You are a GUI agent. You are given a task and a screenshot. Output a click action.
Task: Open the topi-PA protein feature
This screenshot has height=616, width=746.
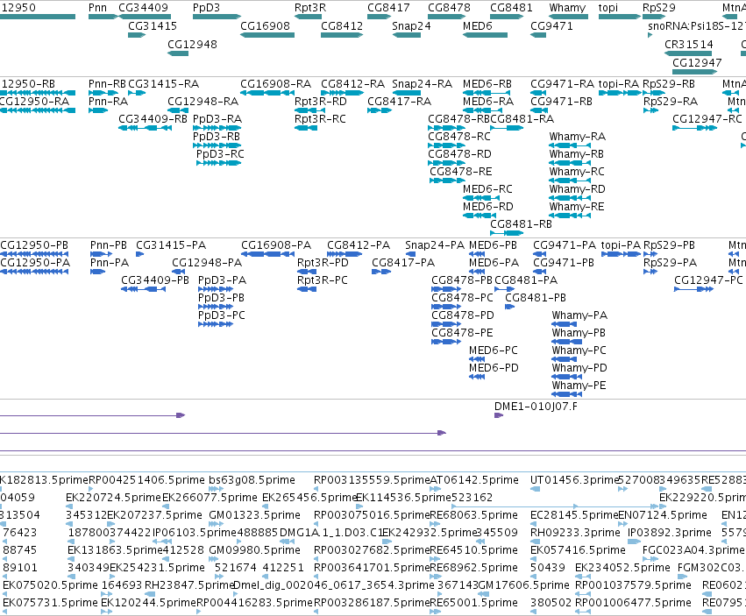tap(621, 254)
